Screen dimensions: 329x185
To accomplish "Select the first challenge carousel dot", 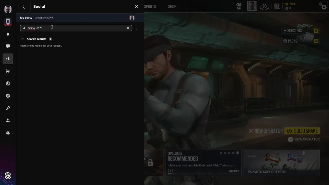I will 221,153.
